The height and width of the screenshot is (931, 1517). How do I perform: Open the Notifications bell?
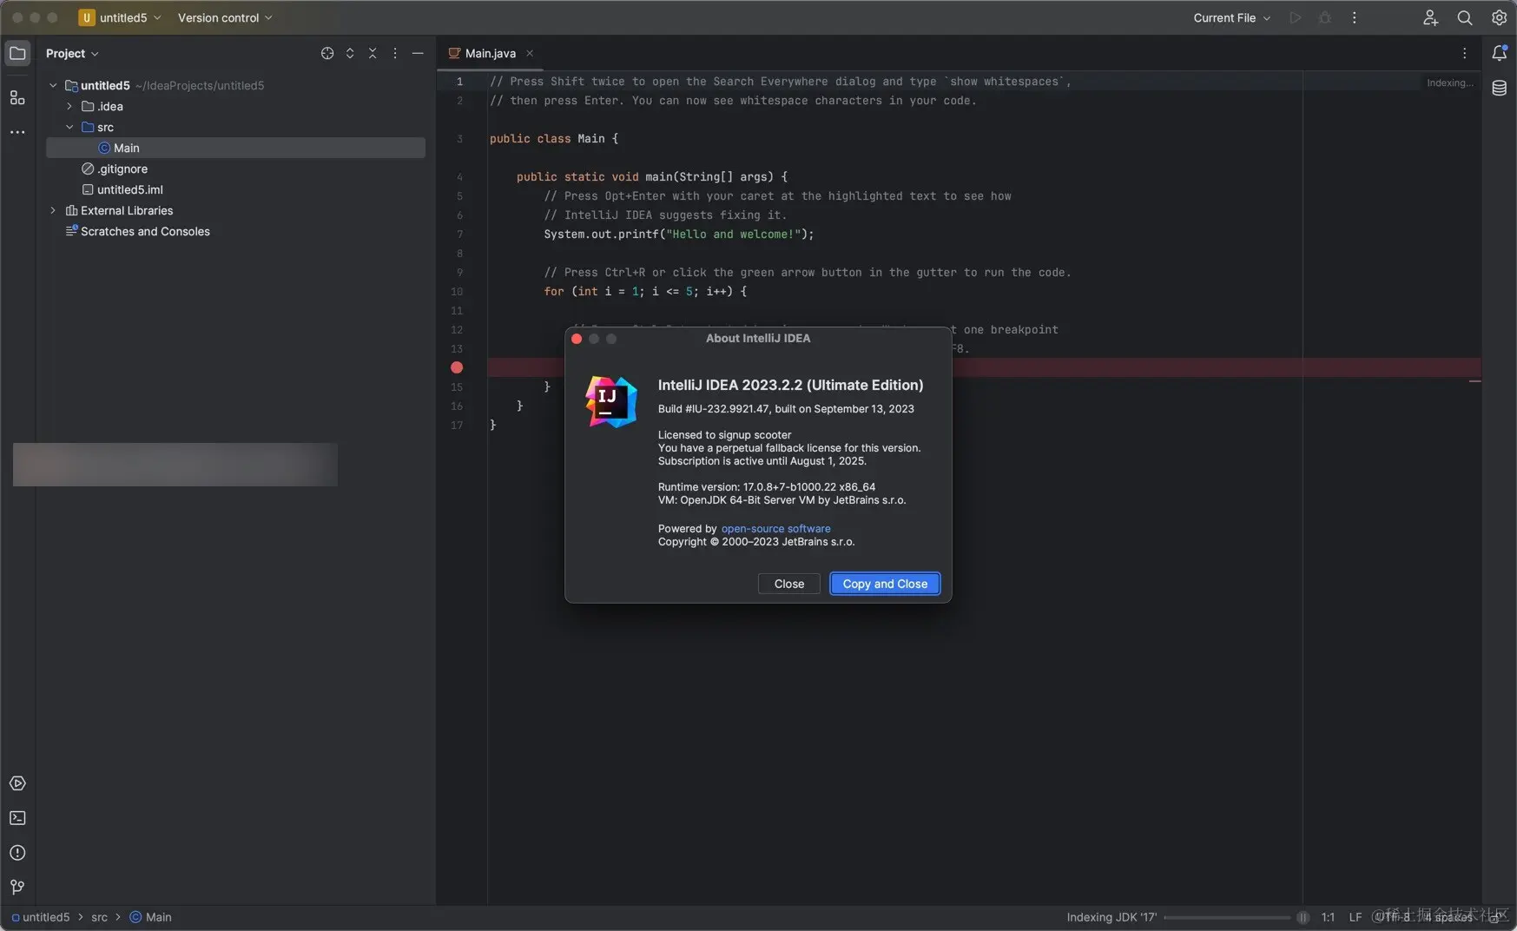click(x=1500, y=53)
